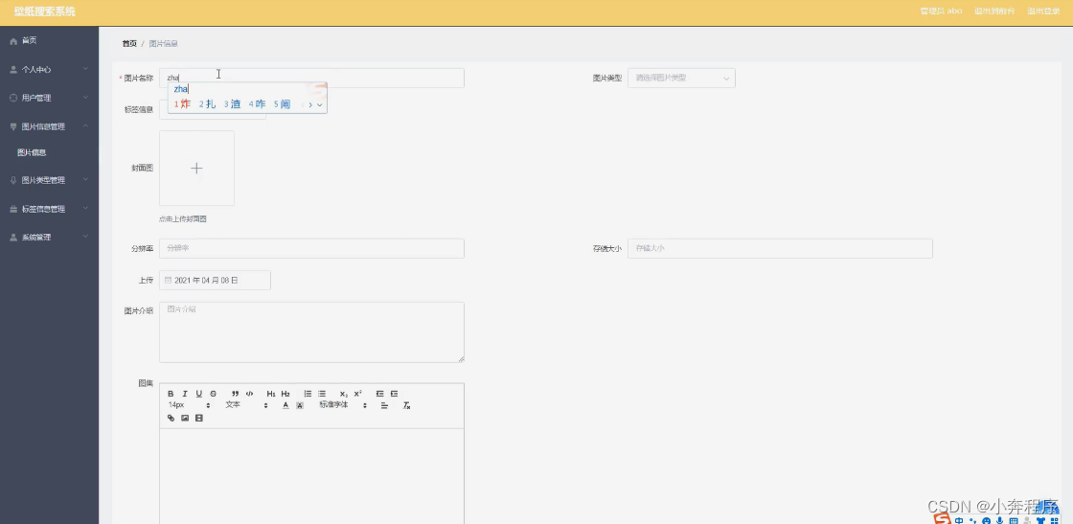Viewport: 1073px width, 524px height.
Task: Focus the 存储大小 input field
Action: [780, 248]
